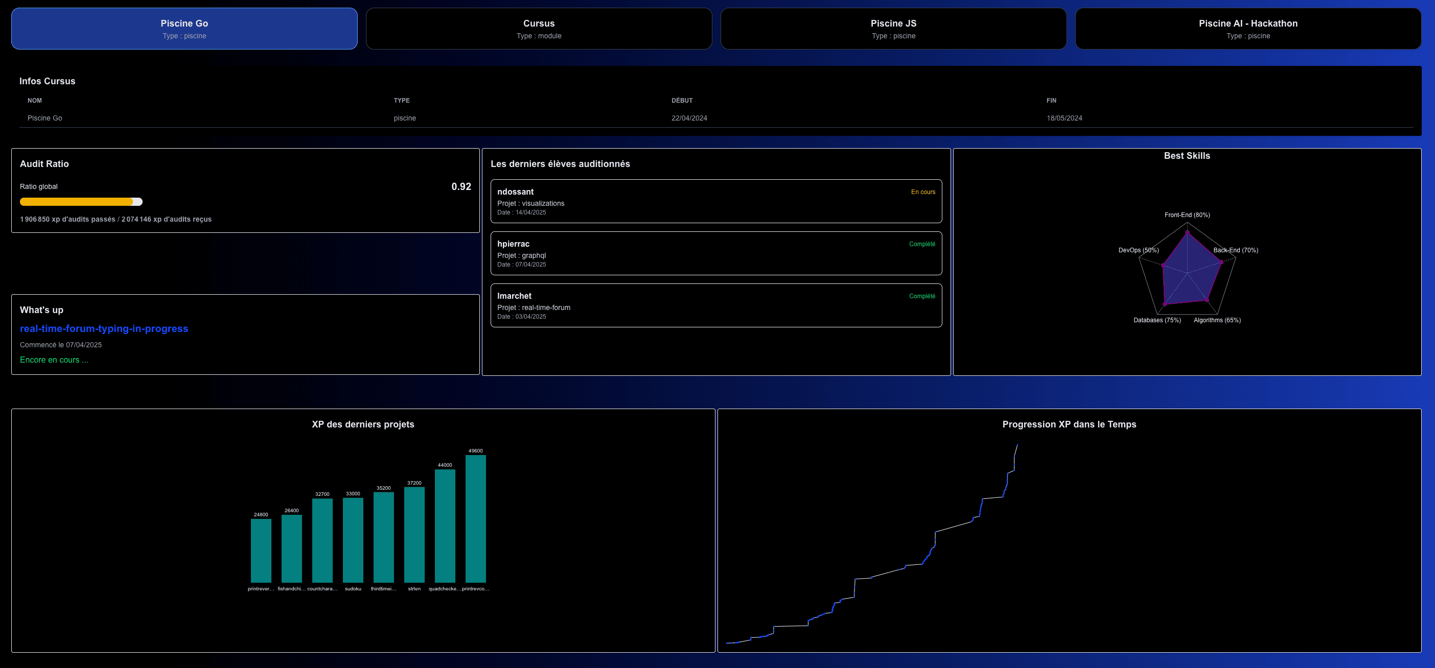Click the bar valued 24800
The width and height of the screenshot is (1435, 668).
261,551
